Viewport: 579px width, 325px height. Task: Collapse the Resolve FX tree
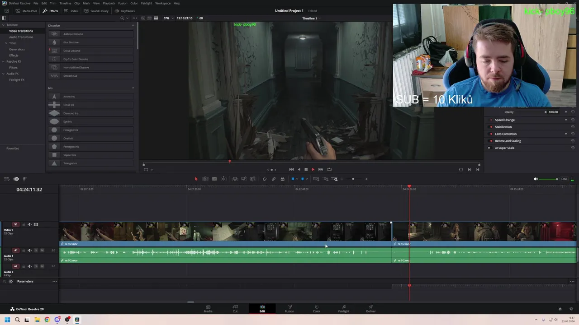click(x=3, y=61)
